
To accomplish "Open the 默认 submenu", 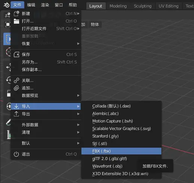I will (x=46, y=143).
